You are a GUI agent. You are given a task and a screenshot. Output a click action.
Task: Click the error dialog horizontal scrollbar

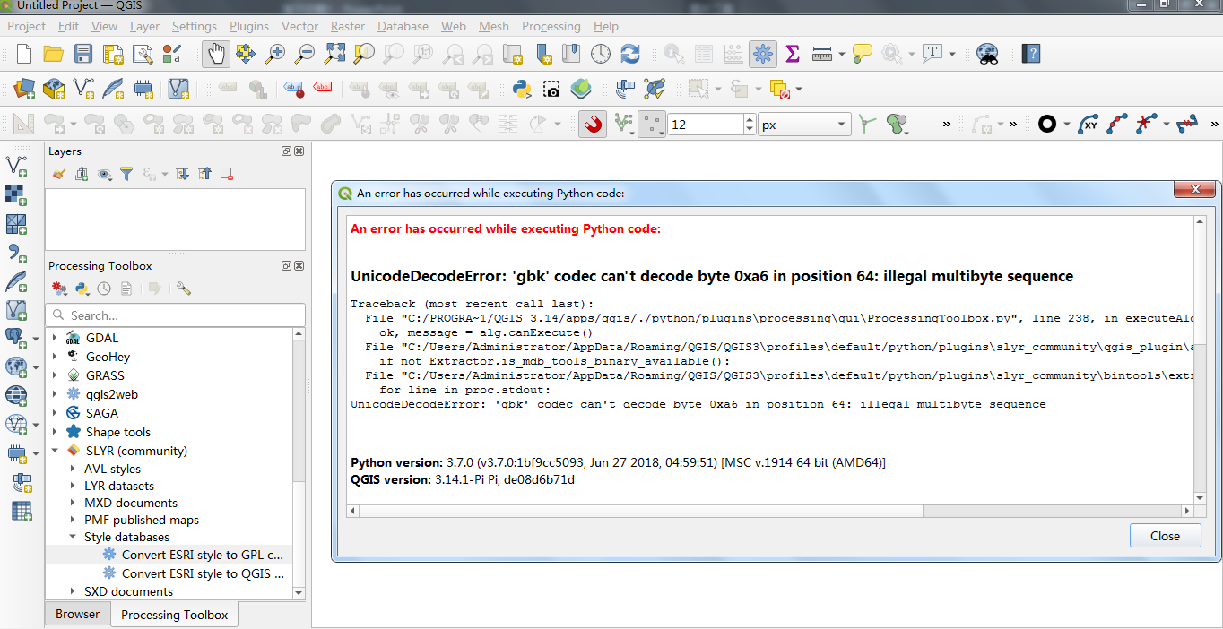tap(770, 511)
